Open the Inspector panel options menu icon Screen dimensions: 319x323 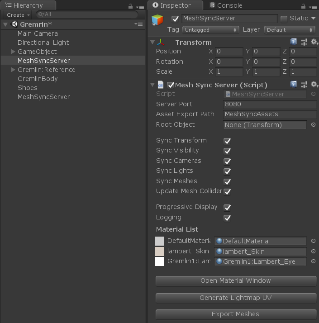(x=313, y=7)
